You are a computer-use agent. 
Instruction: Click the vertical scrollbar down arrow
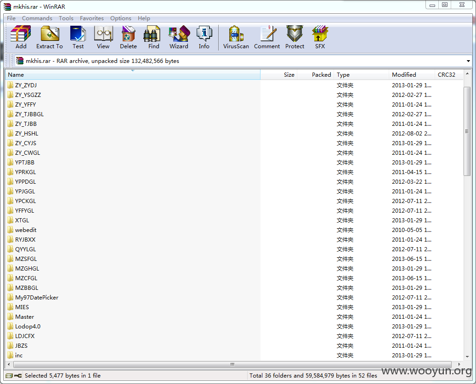[467, 357]
